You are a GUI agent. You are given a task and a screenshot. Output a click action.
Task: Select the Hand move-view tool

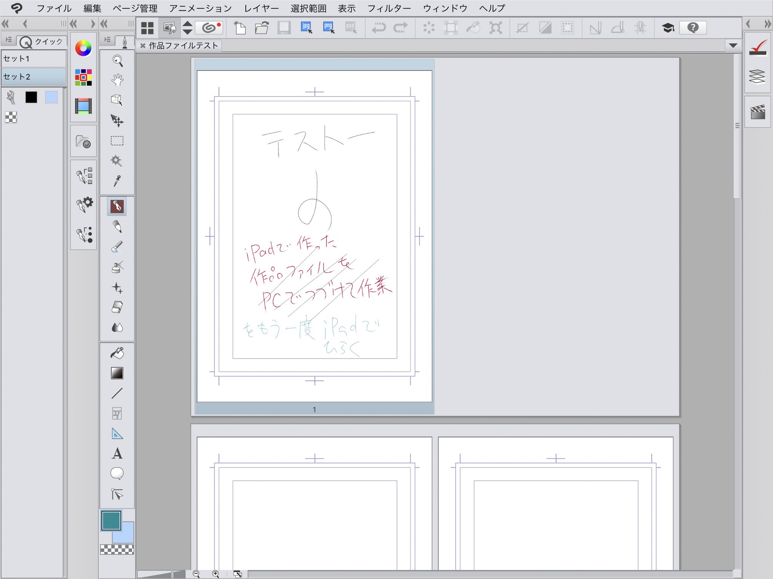point(117,80)
